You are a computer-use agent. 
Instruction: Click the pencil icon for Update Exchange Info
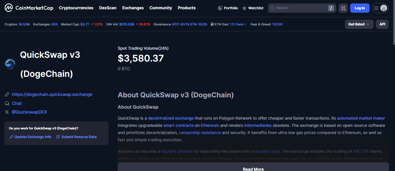[11, 137]
